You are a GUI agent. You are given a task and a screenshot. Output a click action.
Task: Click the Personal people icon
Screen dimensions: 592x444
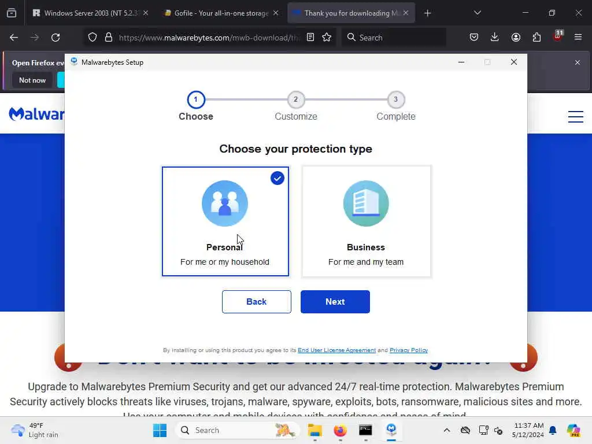pyautogui.click(x=225, y=203)
